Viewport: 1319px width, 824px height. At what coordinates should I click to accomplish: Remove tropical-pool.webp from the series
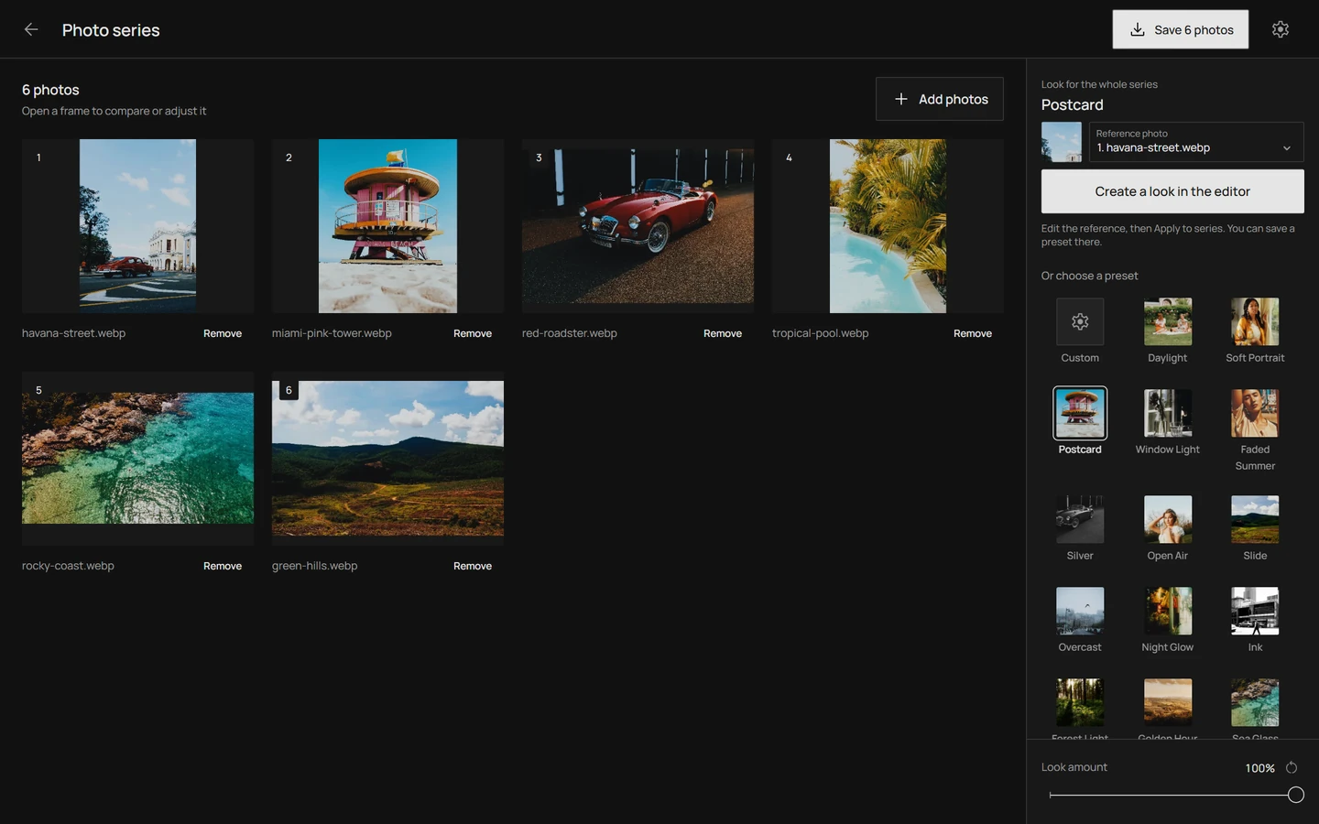973,333
